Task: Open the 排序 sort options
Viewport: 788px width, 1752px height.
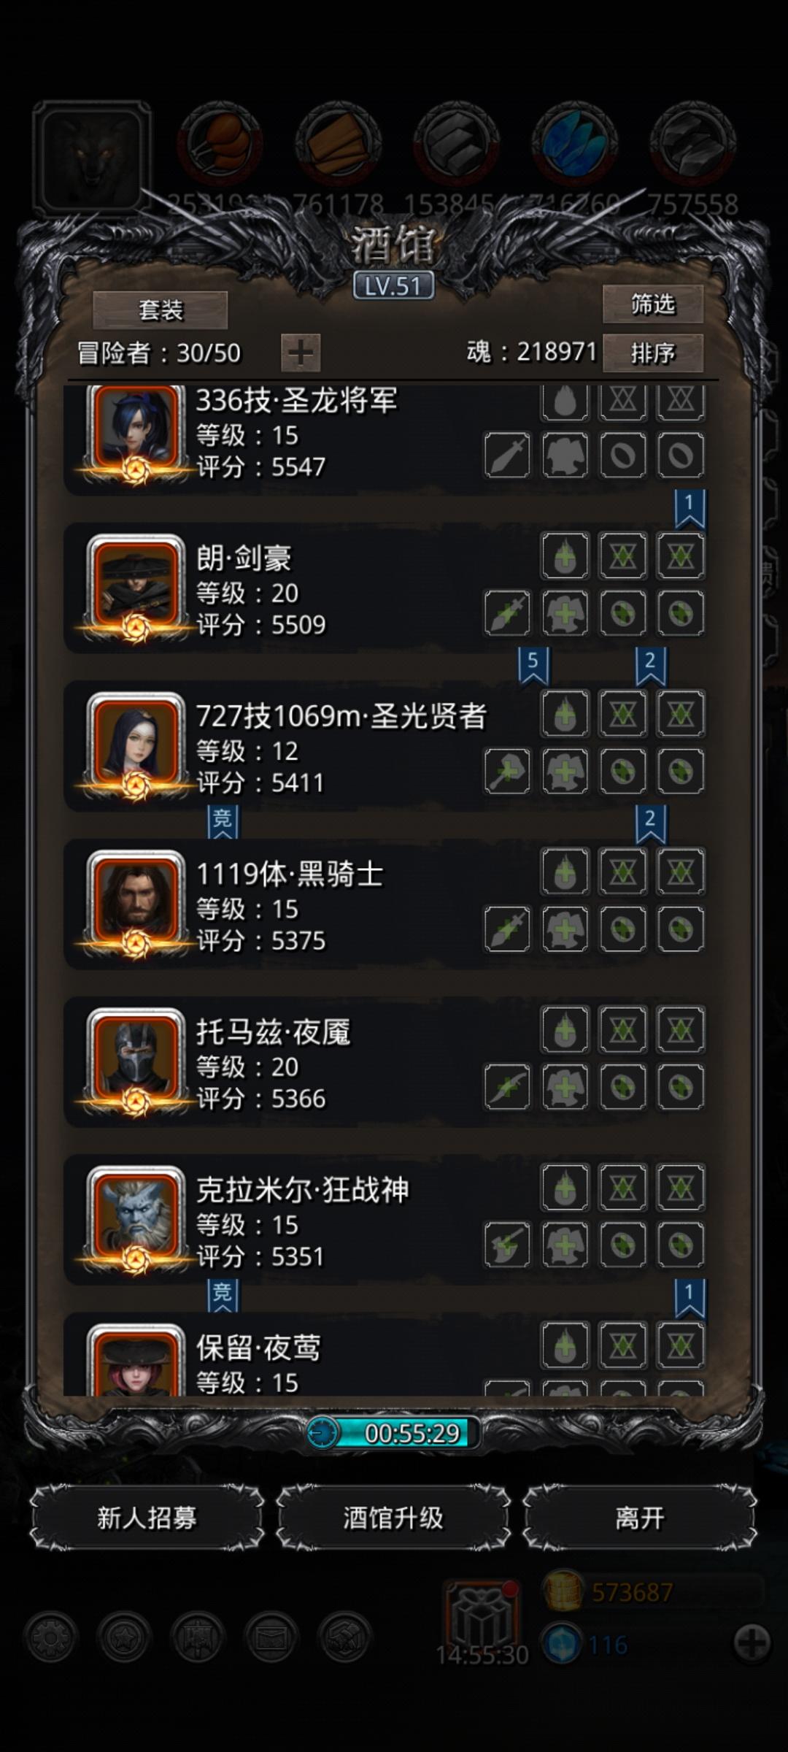Action: (x=653, y=353)
